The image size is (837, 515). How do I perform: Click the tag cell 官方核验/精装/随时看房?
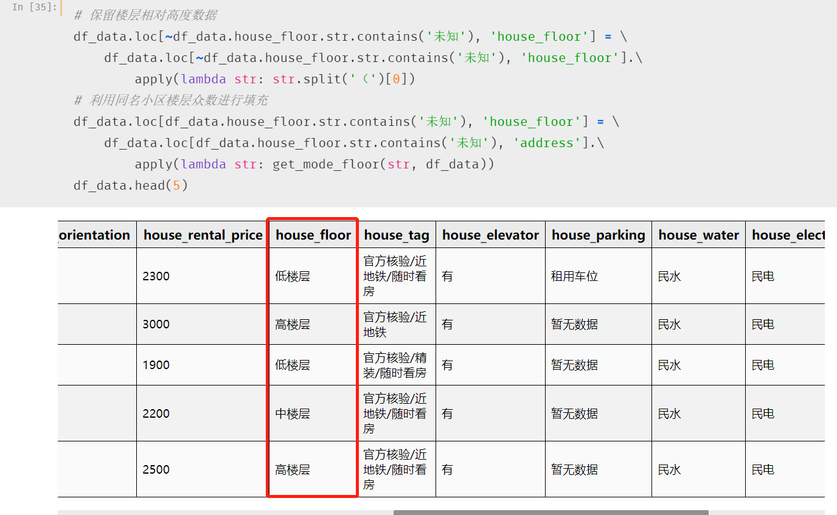coord(395,365)
